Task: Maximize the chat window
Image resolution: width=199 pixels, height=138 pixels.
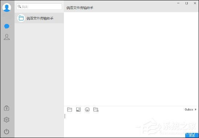Action: [187, 3]
